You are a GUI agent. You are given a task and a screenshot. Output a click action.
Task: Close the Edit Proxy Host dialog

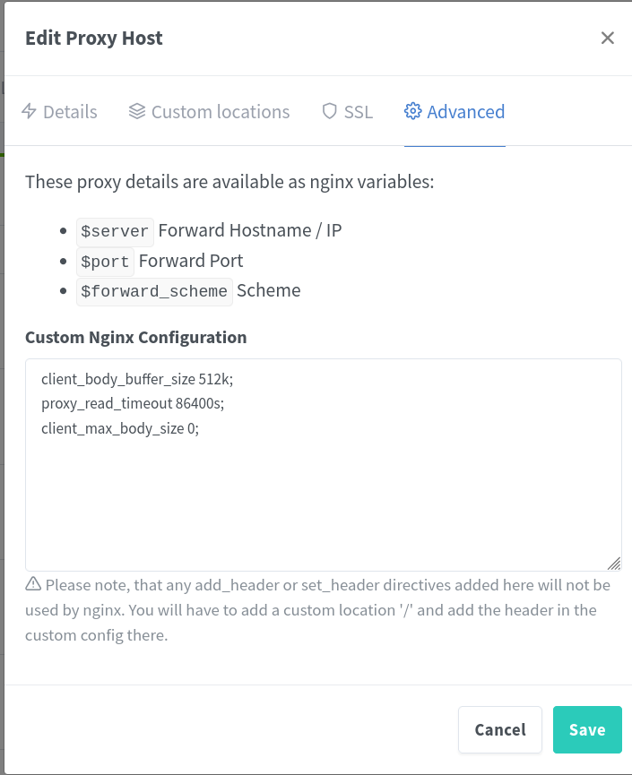pos(607,38)
